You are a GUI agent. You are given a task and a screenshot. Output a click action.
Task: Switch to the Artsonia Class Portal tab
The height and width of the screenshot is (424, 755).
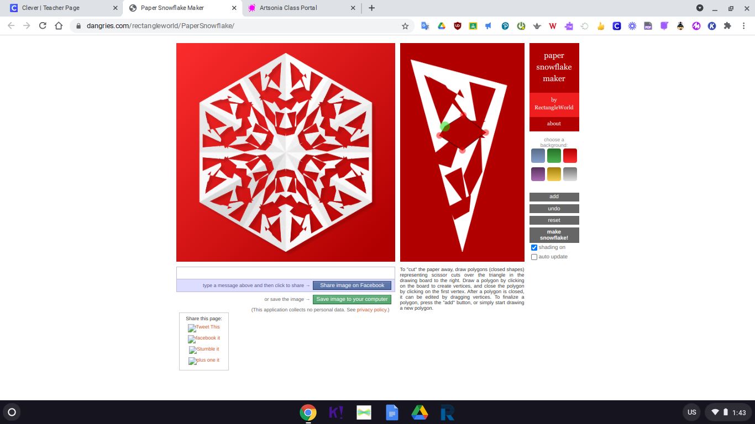[x=298, y=8]
